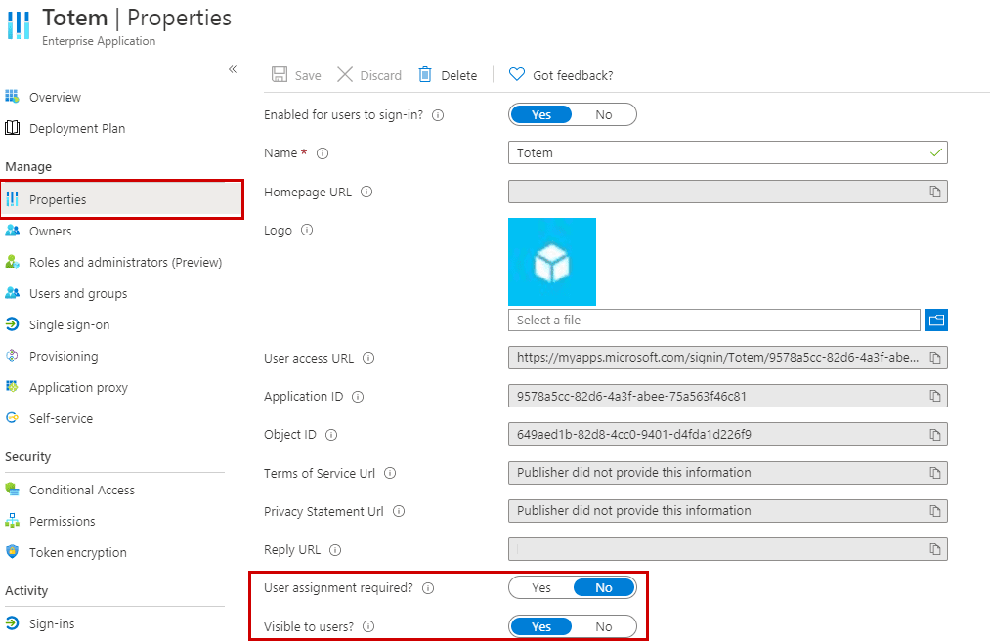
Task: Click the browse folder button for logo
Action: point(936,321)
